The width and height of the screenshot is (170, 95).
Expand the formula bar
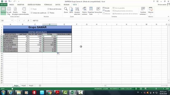click(169, 21)
